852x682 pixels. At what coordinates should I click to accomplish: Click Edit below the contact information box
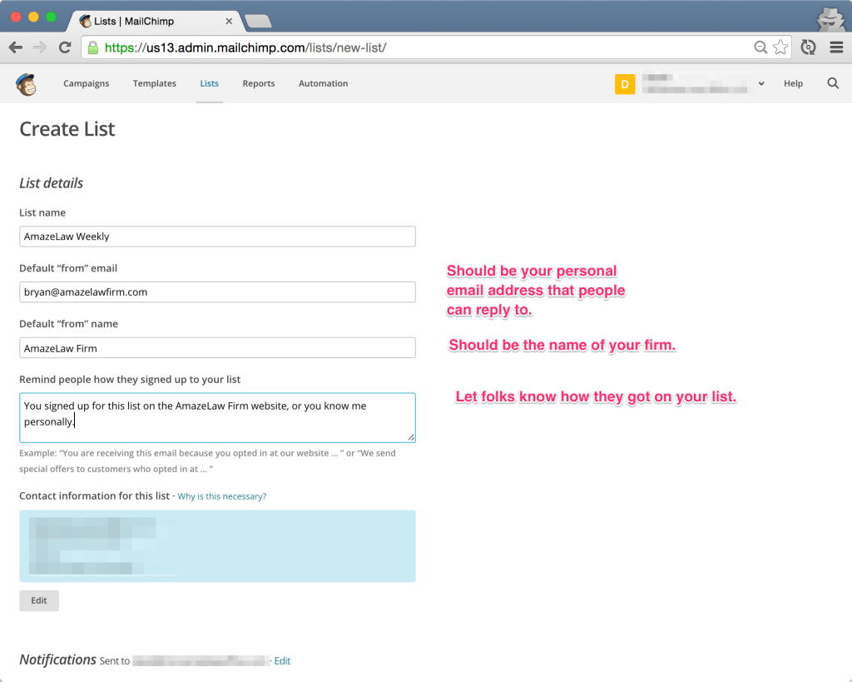tap(38, 600)
